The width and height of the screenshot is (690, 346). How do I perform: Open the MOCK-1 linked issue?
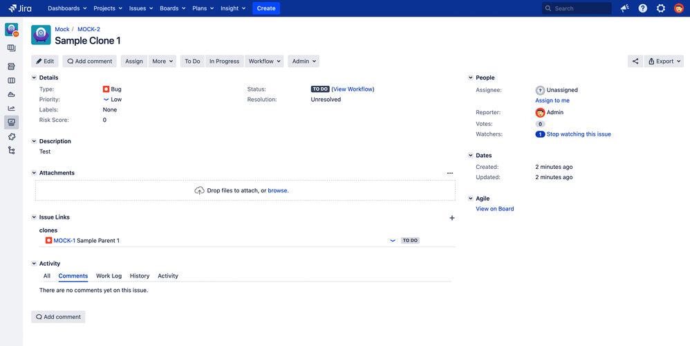tap(64, 241)
